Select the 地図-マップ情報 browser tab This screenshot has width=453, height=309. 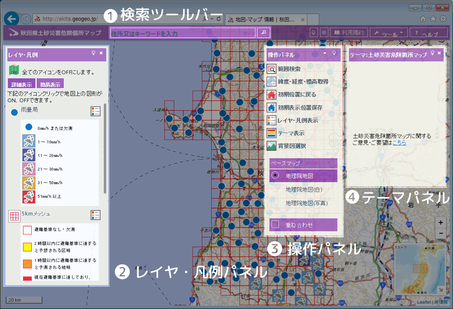click(x=264, y=20)
